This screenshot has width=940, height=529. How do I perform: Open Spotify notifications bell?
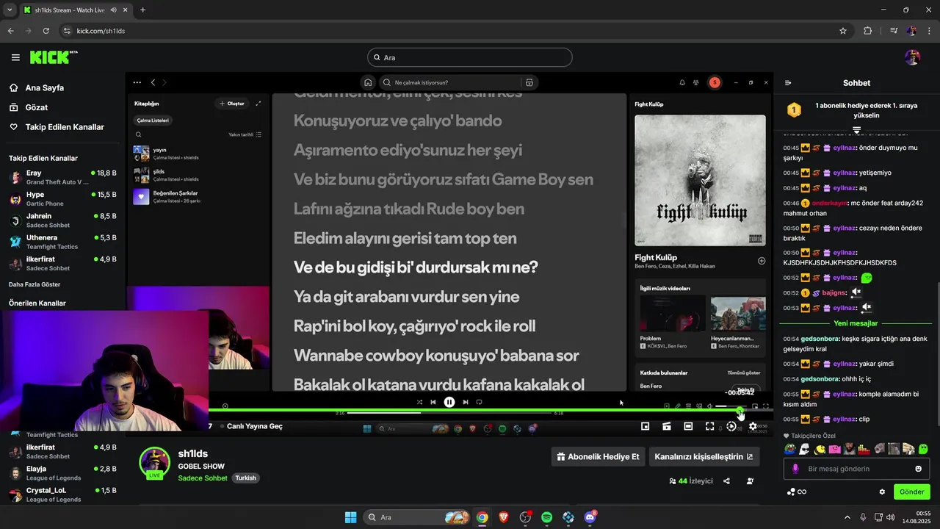[x=682, y=83]
